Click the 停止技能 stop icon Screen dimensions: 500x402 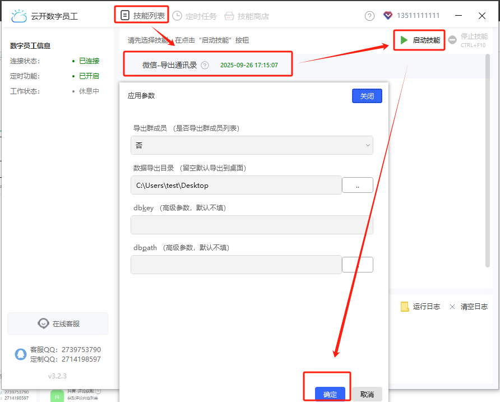tap(452, 40)
